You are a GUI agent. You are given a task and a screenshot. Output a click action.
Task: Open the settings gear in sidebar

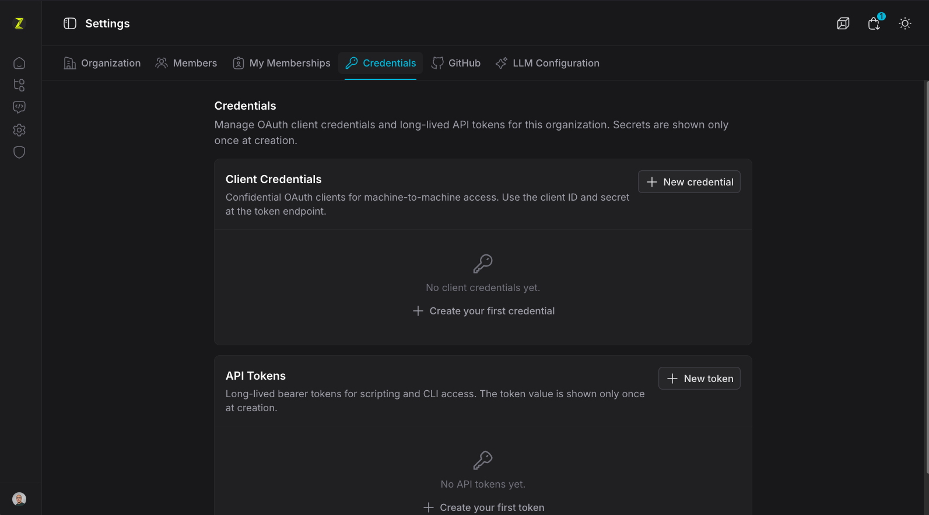click(19, 130)
